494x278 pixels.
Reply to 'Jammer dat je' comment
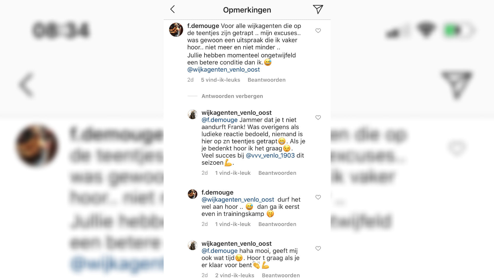[x=277, y=173]
